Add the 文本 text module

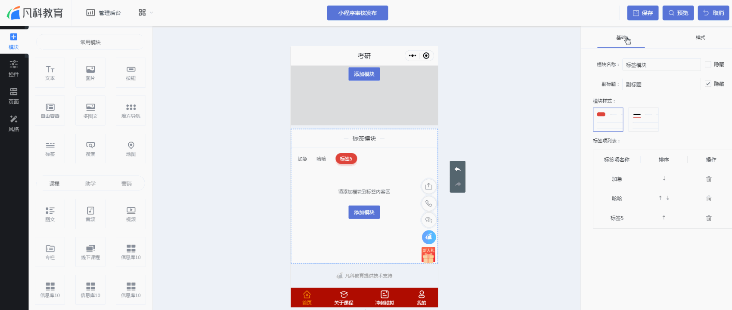(50, 73)
